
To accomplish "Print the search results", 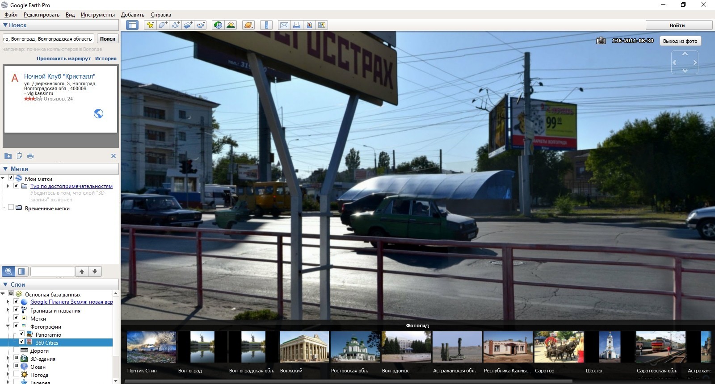I will 30,156.
